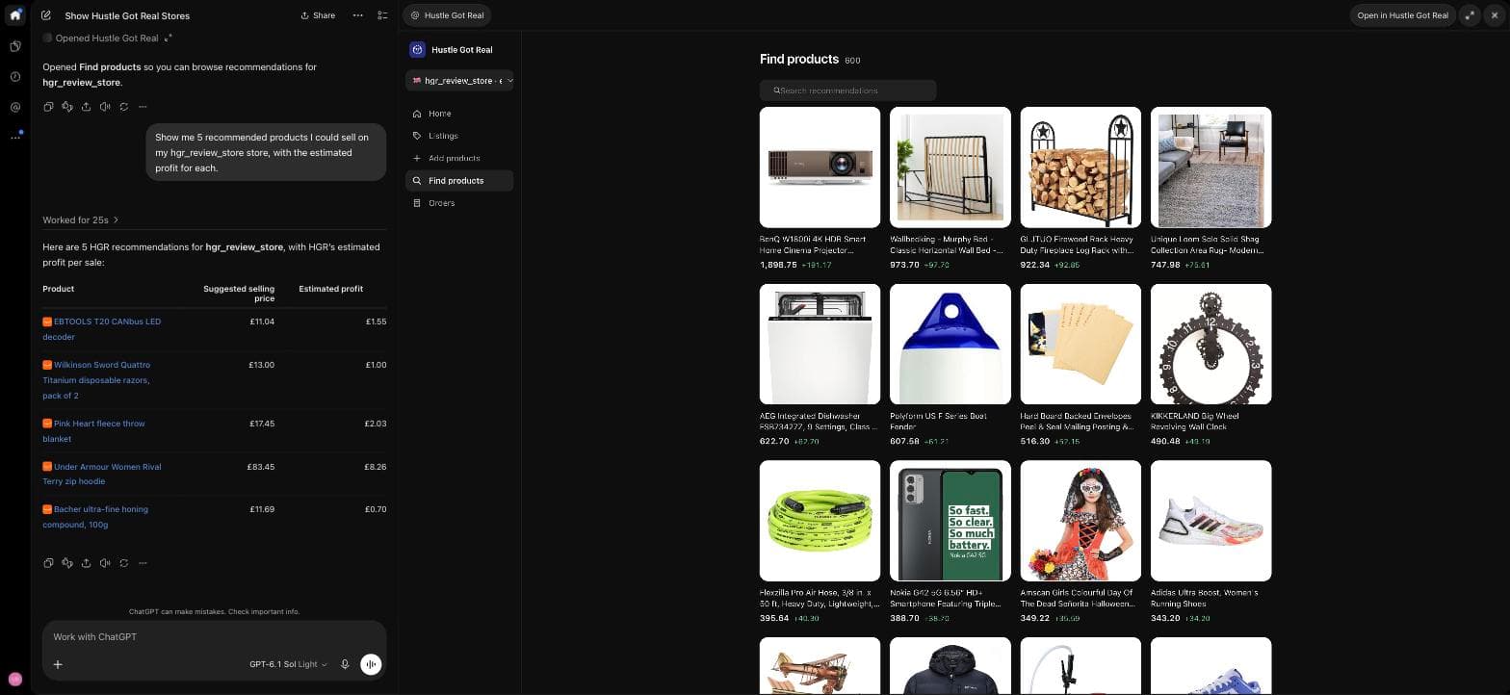Viewport: 1510px width, 695px height.
Task: Select Find products in the sidebar
Action: pyautogui.click(x=460, y=181)
